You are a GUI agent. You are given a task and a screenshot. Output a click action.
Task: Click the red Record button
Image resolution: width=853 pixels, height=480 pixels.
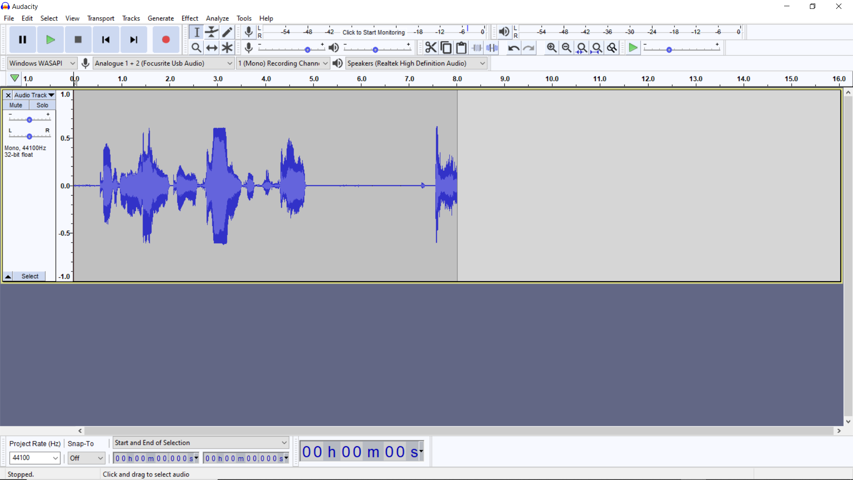pyautogui.click(x=166, y=40)
